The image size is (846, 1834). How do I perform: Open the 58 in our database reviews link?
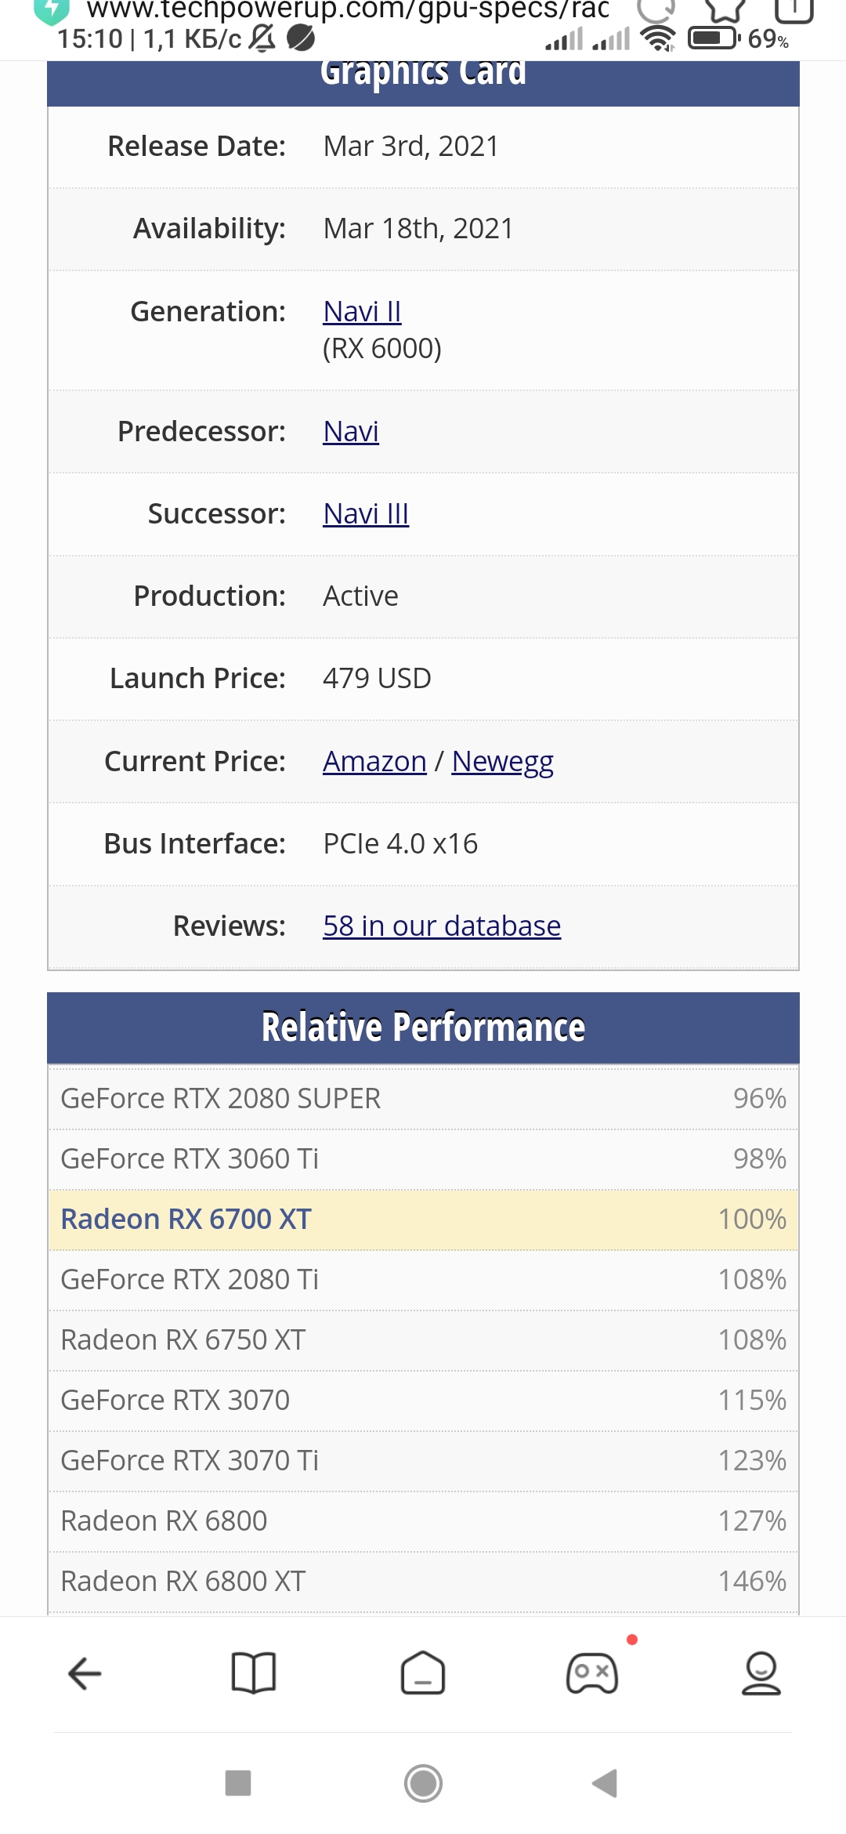442,926
